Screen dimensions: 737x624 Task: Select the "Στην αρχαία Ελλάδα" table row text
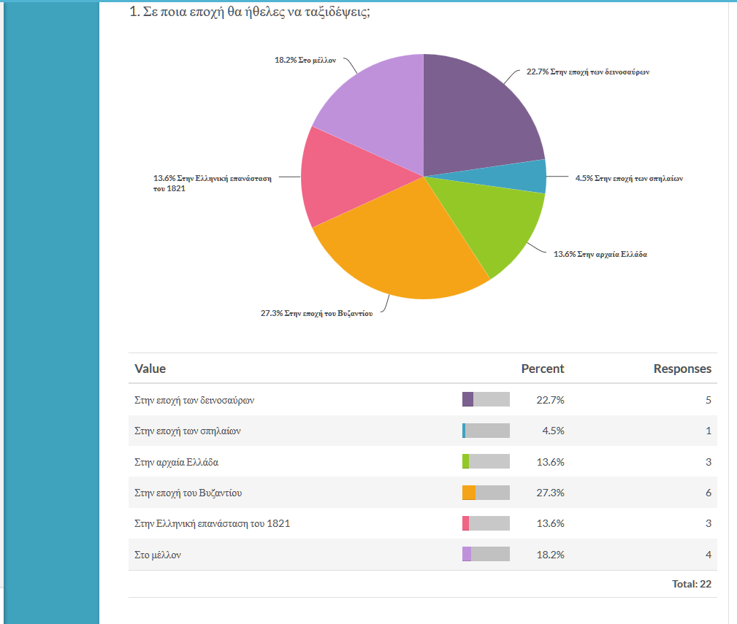point(177,462)
